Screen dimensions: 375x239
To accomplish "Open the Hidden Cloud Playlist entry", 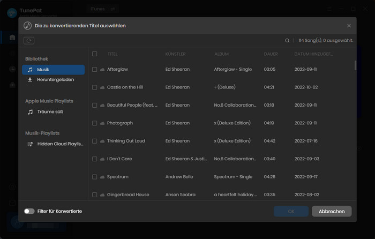I will point(54,144).
